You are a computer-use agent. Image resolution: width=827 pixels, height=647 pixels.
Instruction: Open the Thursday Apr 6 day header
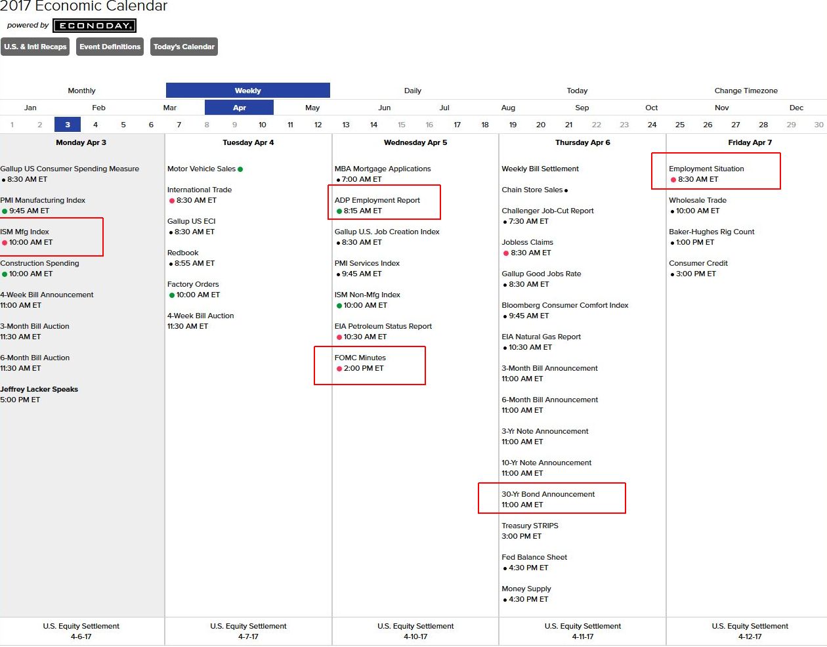(583, 142)
